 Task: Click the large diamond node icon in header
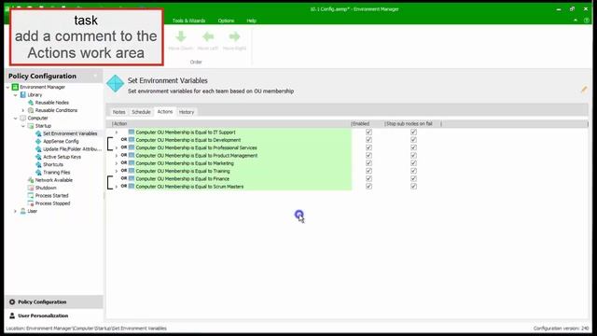[x=116, y=83]
